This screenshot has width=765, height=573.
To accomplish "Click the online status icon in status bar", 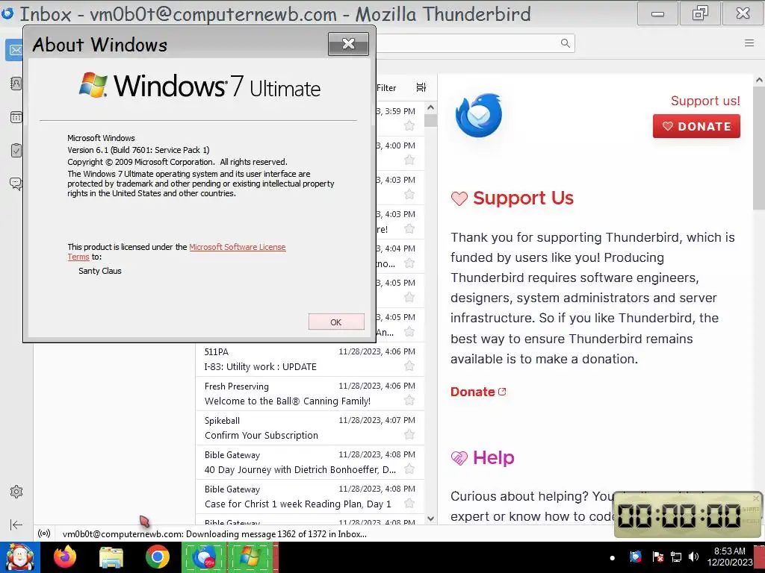I will click(44, 533).
